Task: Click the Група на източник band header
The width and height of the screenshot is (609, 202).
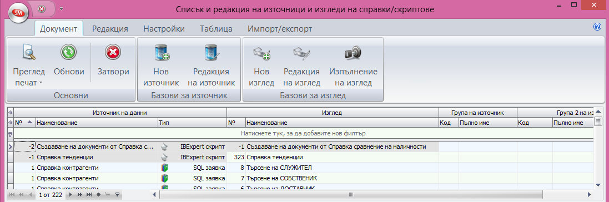Action: [x=478, y=113]
